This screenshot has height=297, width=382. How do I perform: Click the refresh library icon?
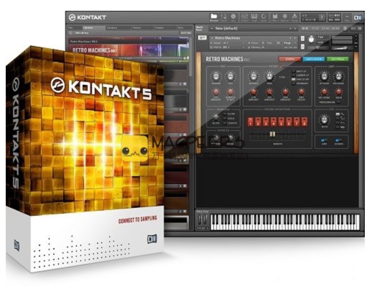(71, 33)
